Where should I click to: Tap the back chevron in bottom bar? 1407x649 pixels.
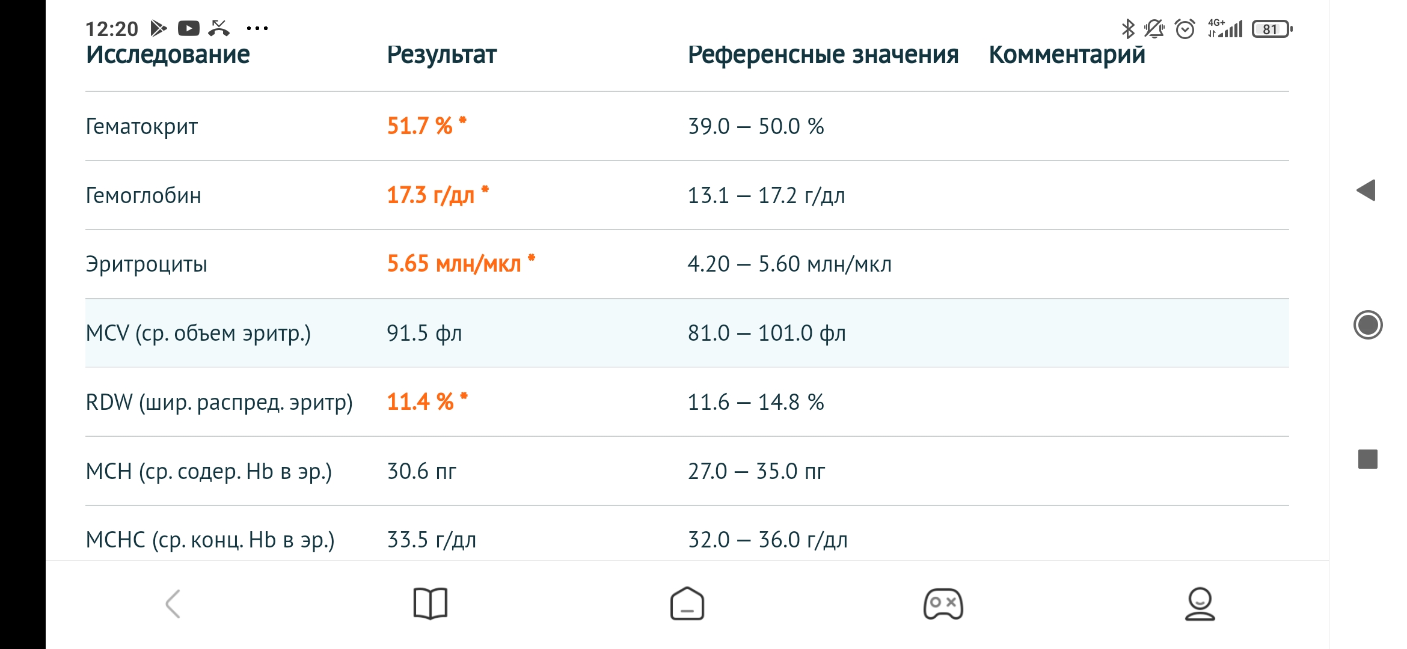(173, 604)
